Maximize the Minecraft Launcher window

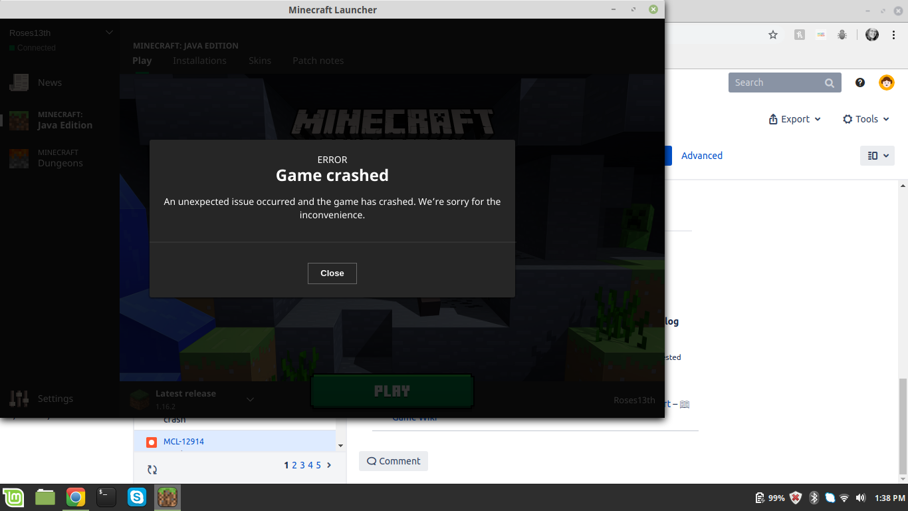point(633,9)
